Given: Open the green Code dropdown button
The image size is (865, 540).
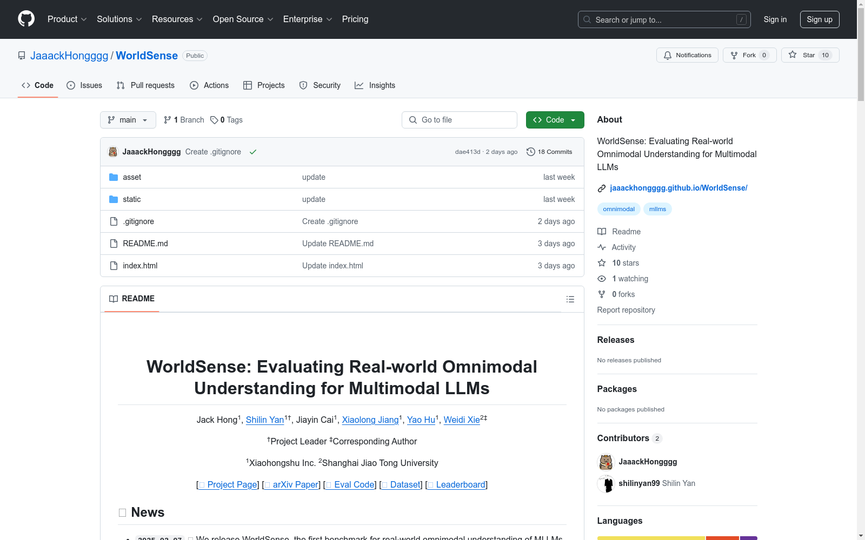Looking at the screenshot, I should click(555, 120).
